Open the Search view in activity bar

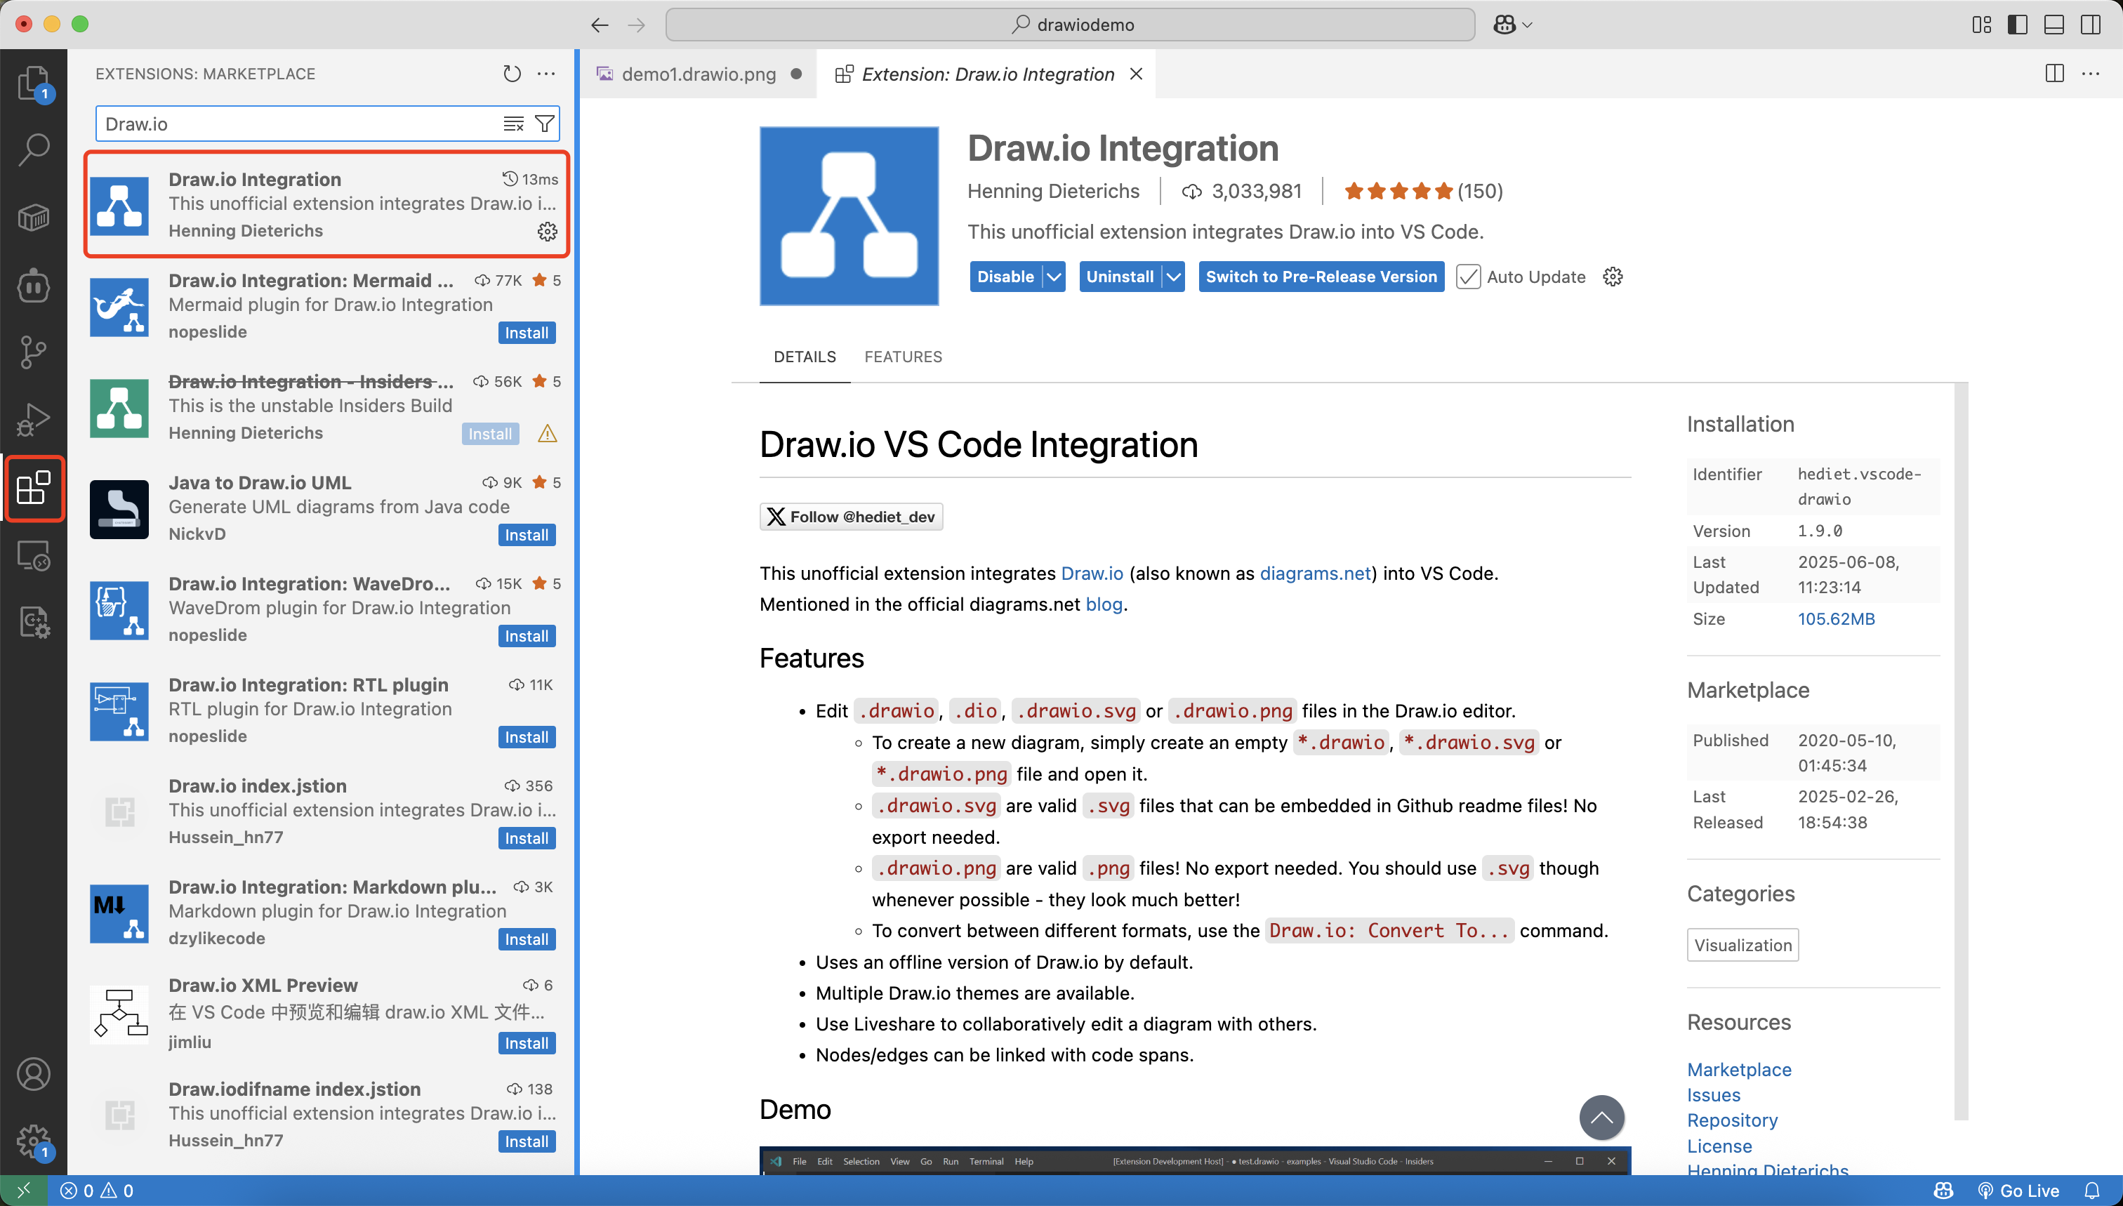tap(34, 150)
